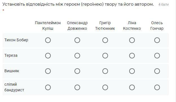Image resolution: width=176 pixels, height=102 pixels.
Task: Choose Пантелеймон Куліш in Тереза row
Action: point(48,56)
